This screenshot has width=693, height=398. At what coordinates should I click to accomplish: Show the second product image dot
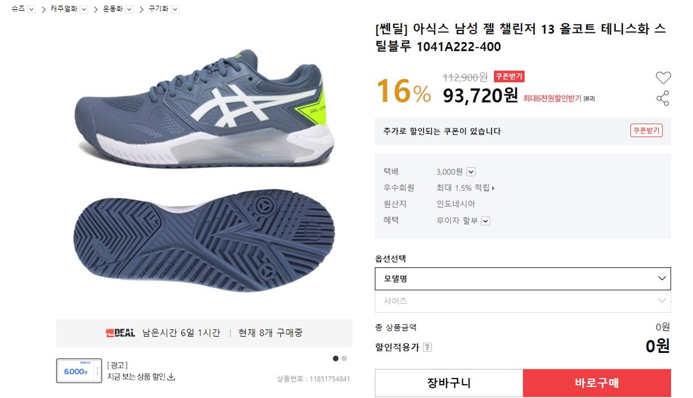[344, 358]
